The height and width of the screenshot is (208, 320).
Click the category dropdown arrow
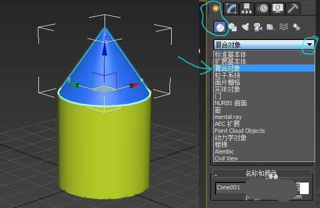pyautogui.click(x=309, y=44)
